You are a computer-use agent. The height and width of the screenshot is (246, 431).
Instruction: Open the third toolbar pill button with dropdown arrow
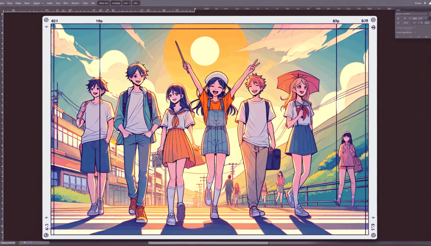pos(125,3)
